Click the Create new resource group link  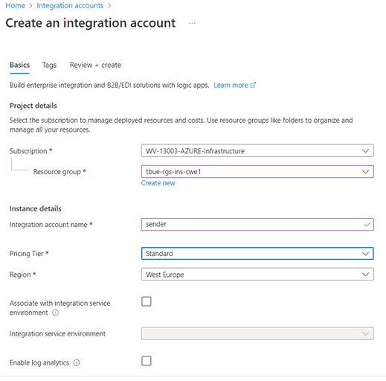tap(158, 183)
